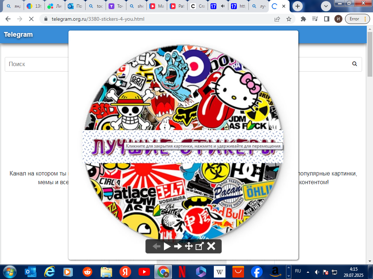Open YouTube from the taskbar
The width and height of the screenshot is (373, 279).
[144, 272]
